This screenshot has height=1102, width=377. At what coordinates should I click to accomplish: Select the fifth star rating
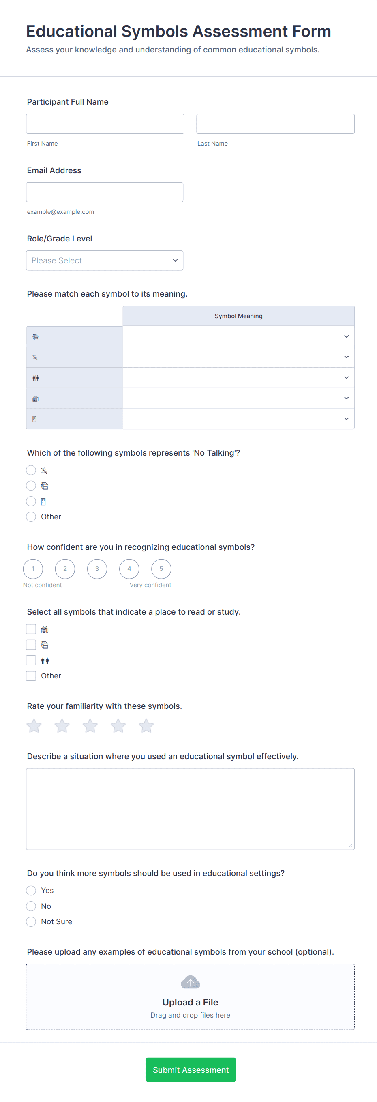[x=146, y=725]
